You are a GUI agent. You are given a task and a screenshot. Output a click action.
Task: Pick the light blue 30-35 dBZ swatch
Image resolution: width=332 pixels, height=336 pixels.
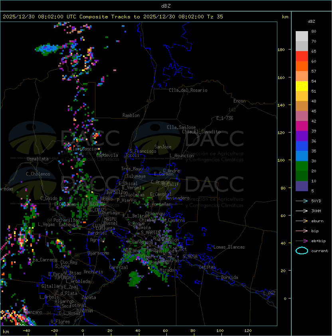point(302,156)
